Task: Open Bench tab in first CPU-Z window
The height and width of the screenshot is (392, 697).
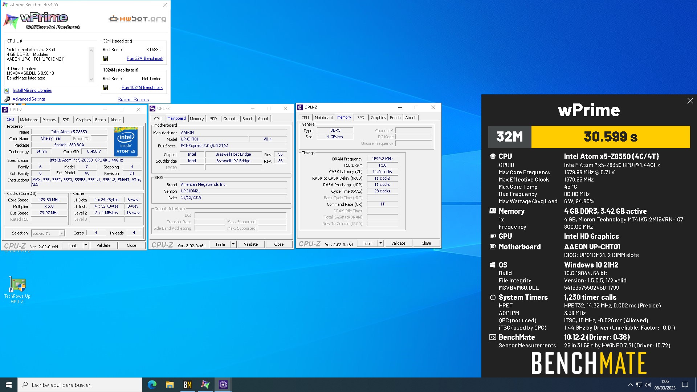Action: click(100, 120)
